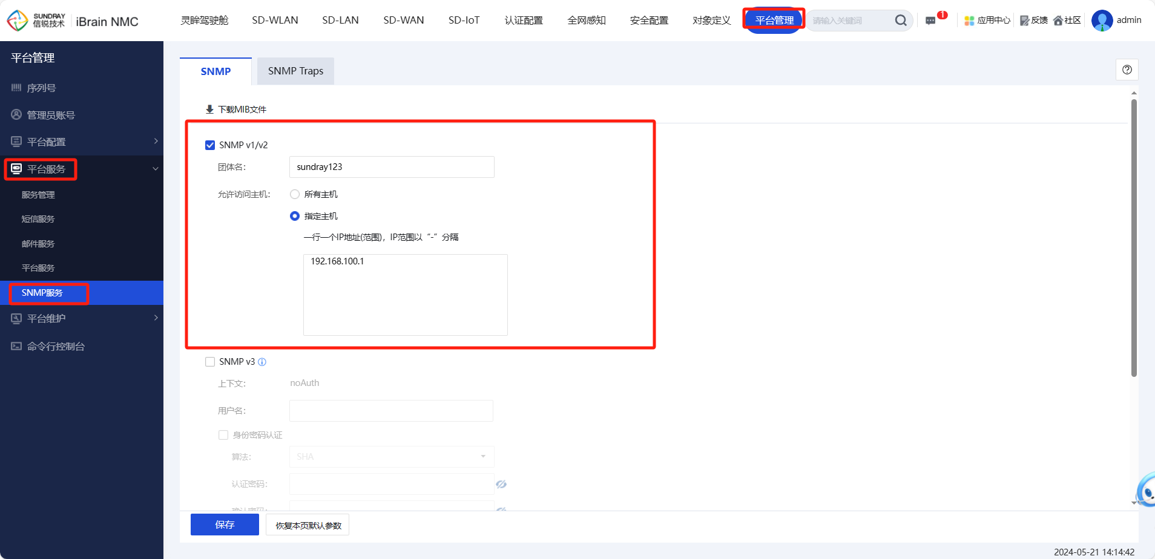Open the 社区 community link
This screenshot has width=1155, height=559.
pyautogui.click(x=1067, y=21)
